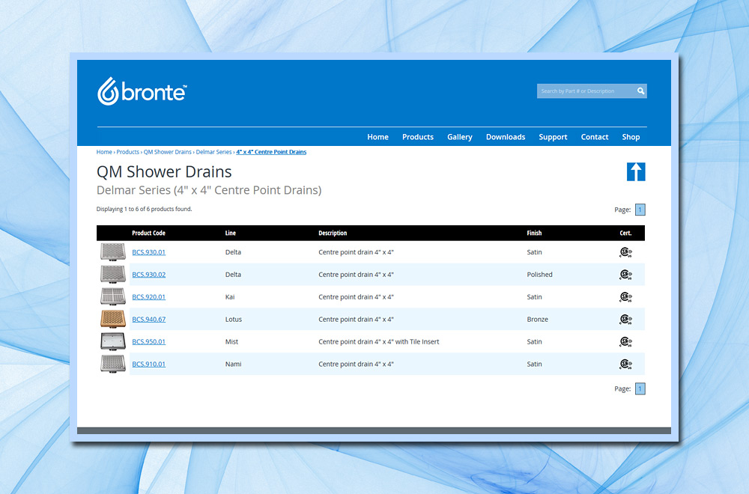Open the Products menu
Viewport: 749px width, 494px height.
click(418, 137)
